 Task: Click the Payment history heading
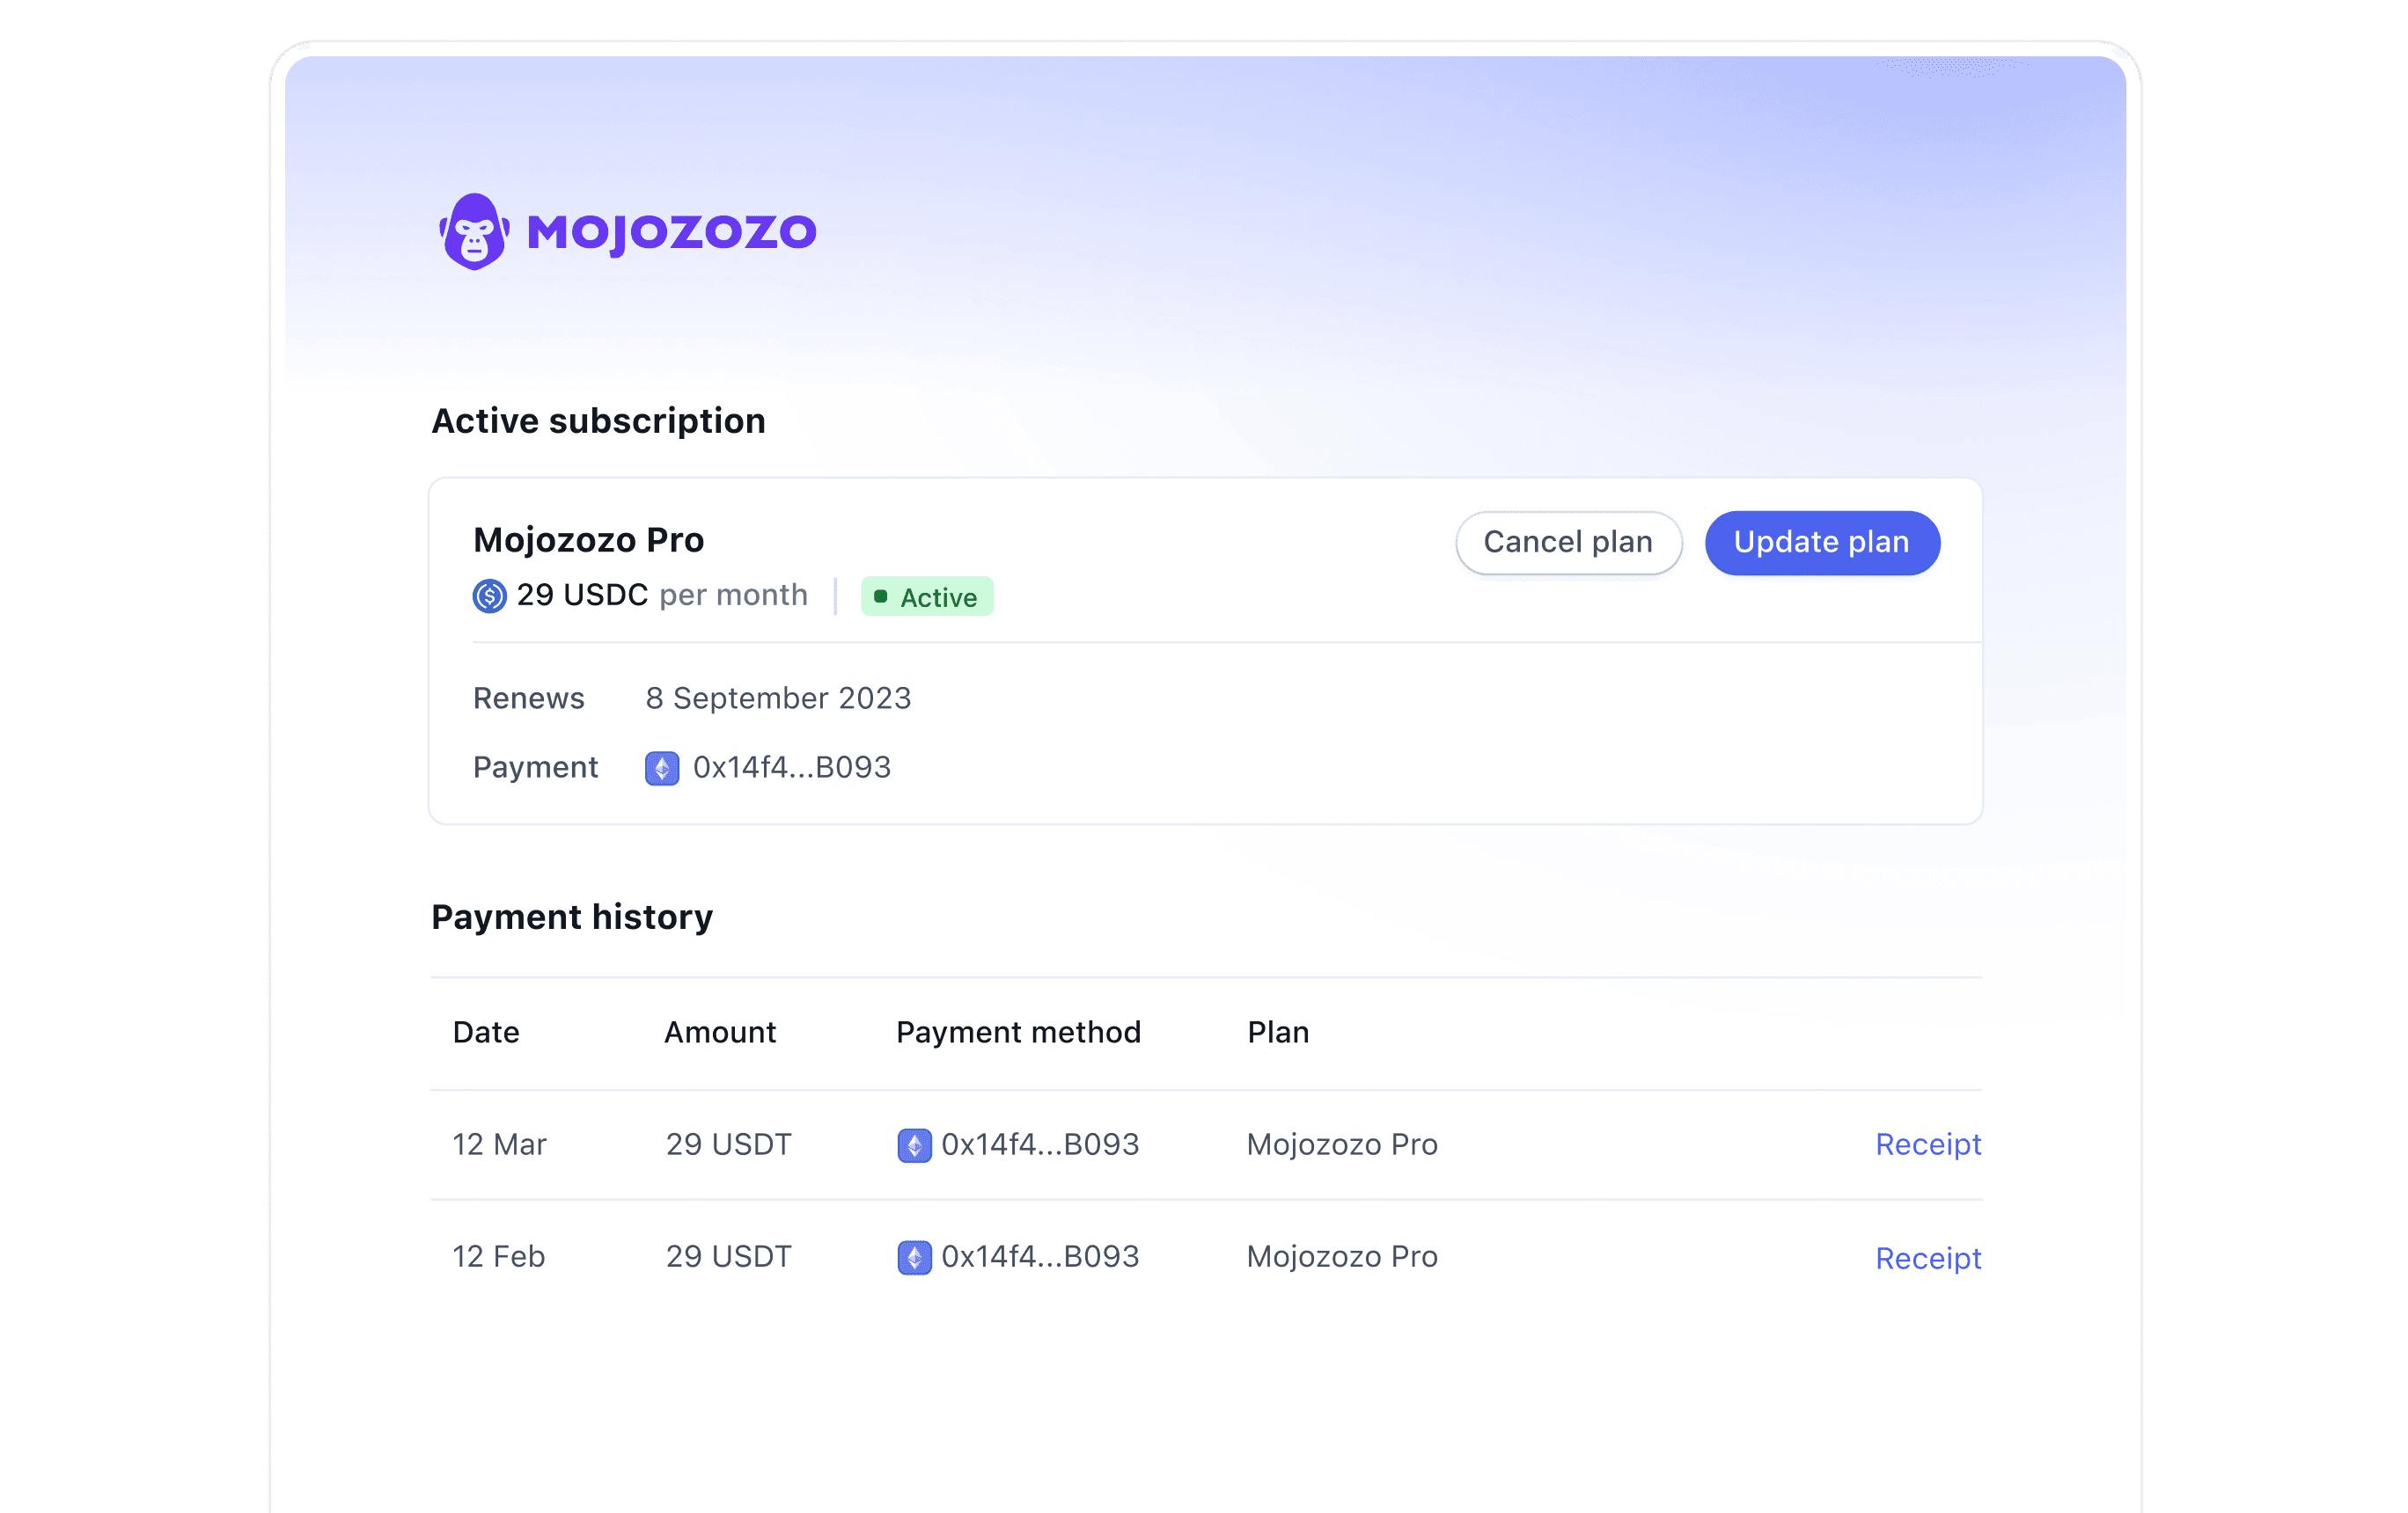tap(572, 917)
